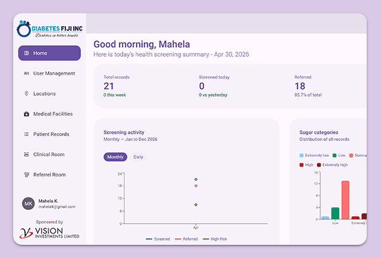Toggle the High Risk legend entry
381x258 pixels.
pyautogui.click(x=215, y=239)
